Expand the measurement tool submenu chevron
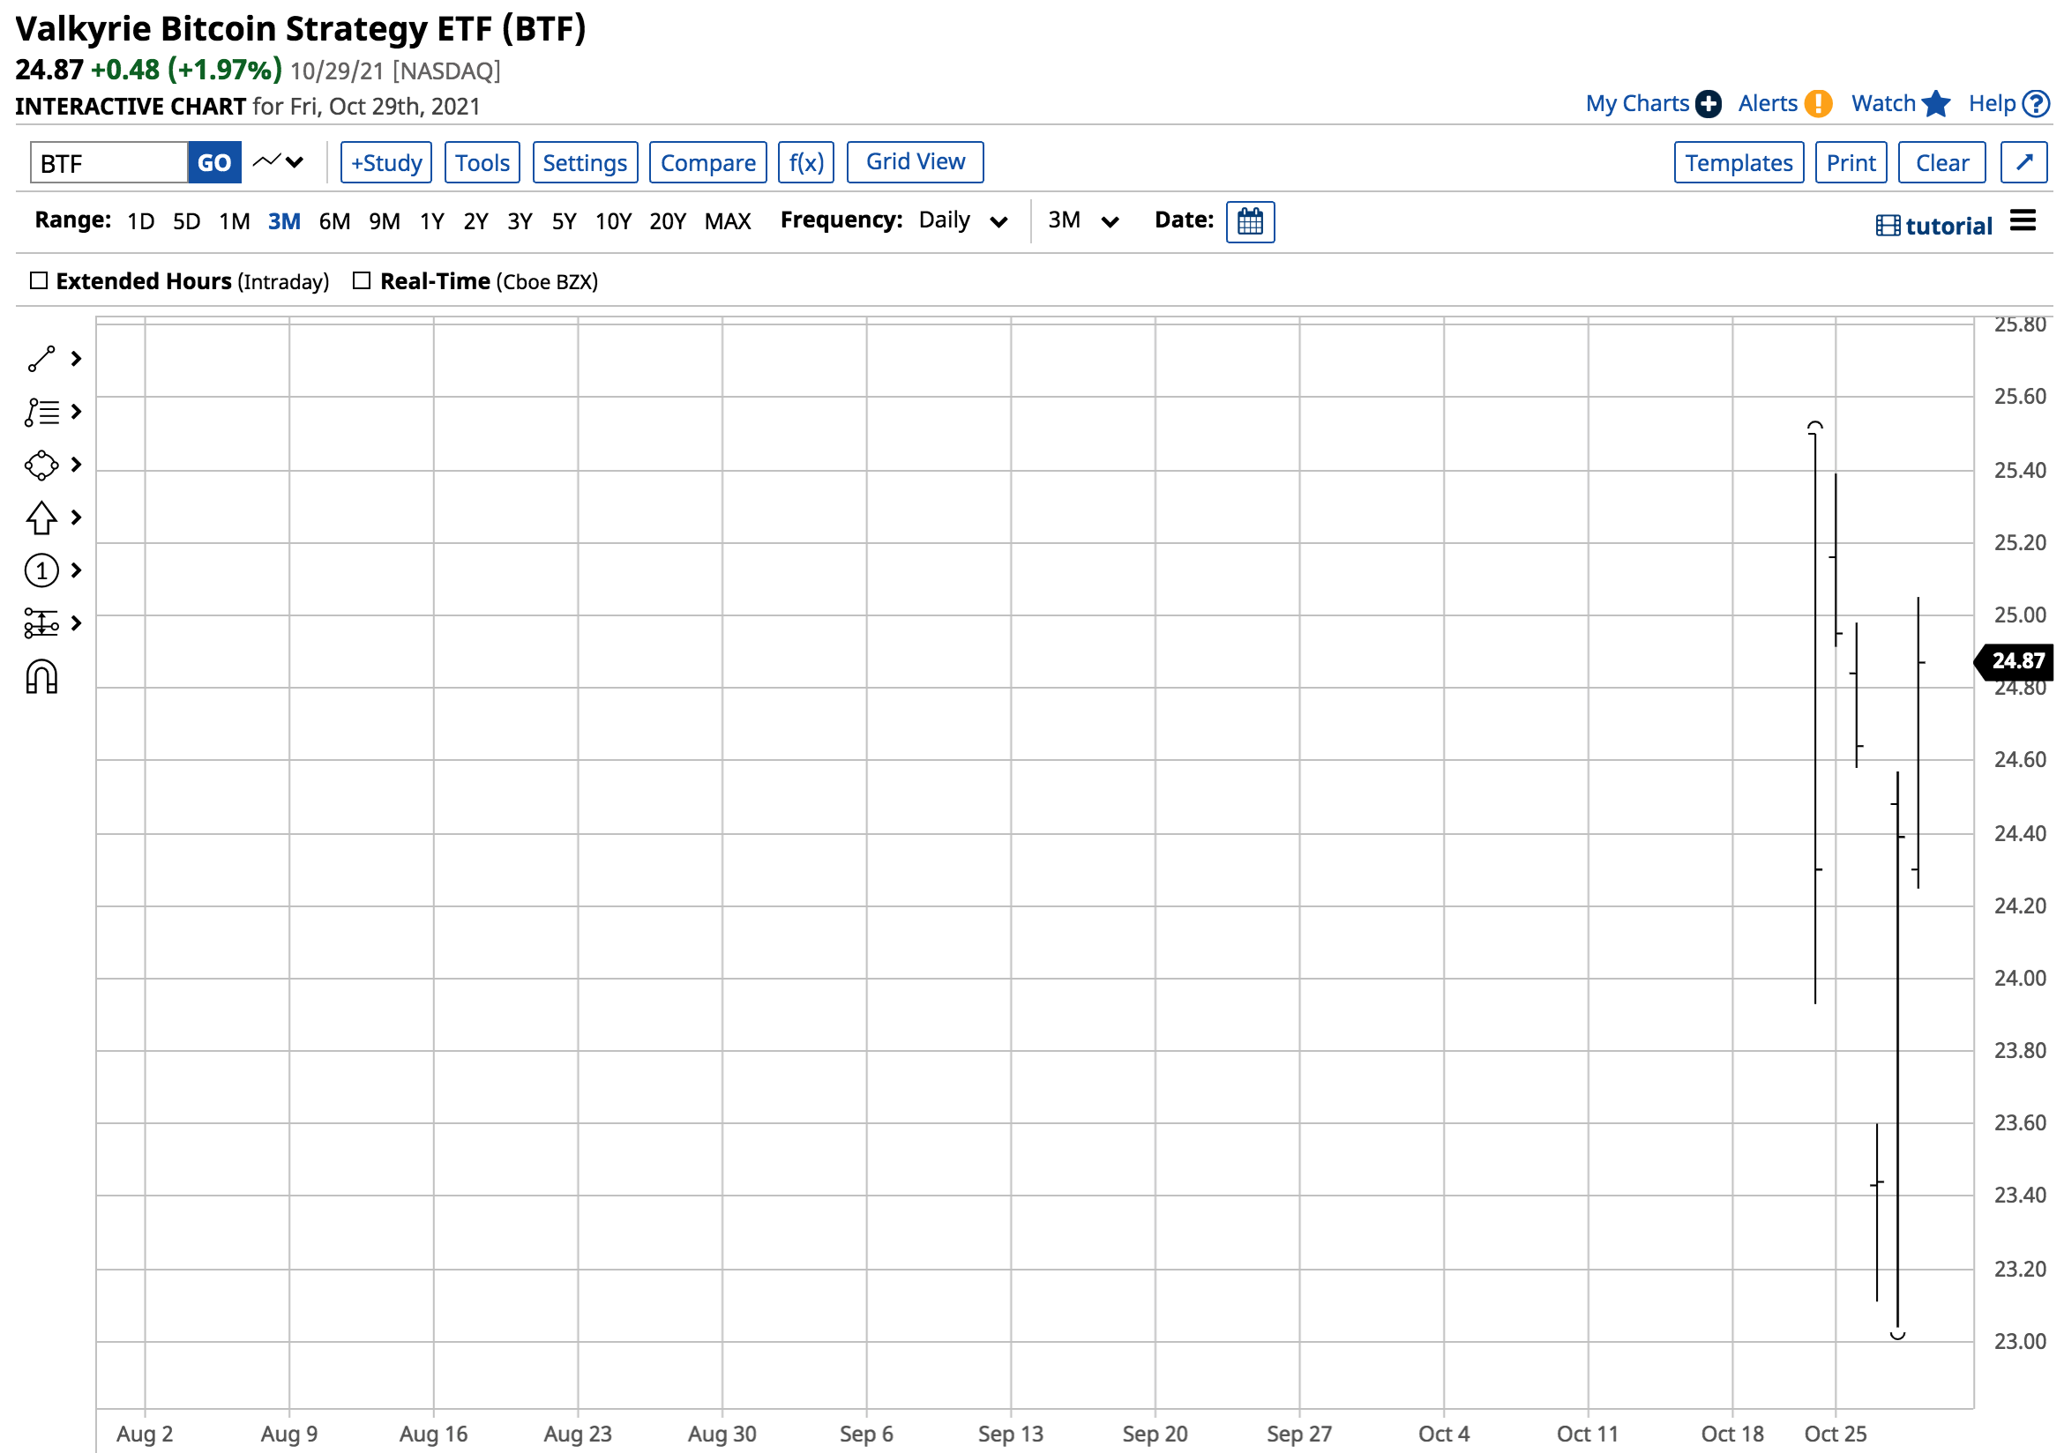2064x1453 pixels. click(x=77, y=623)
